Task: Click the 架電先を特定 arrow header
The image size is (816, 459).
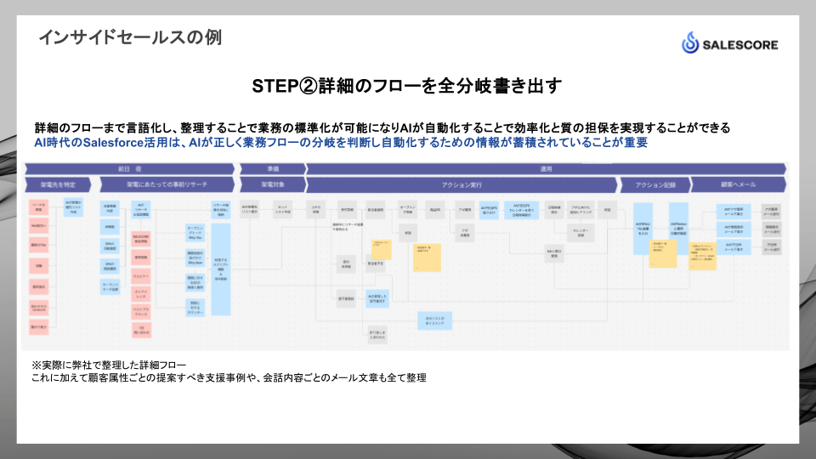Action: [x=58, y=184]
